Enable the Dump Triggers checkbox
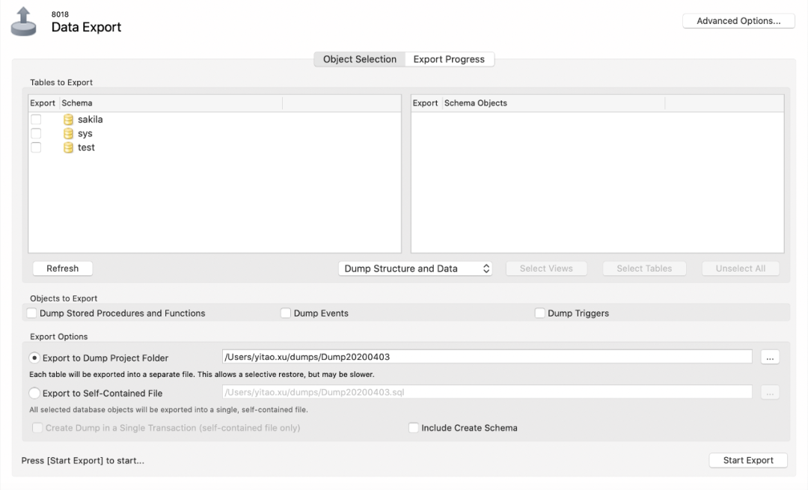808x490 pixels. pyautogui.click(x=540, y=313)
